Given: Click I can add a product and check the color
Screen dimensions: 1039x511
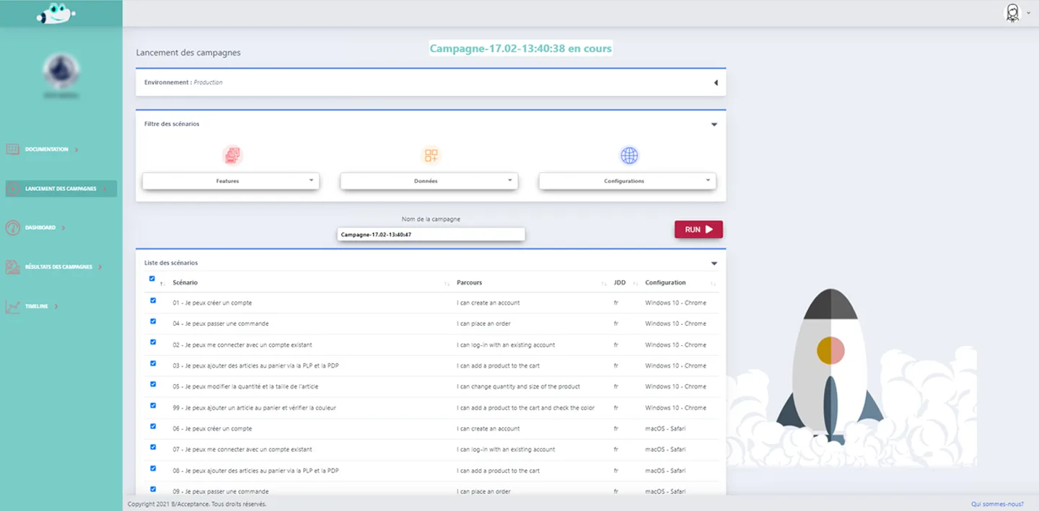Looking at the screenshot, I should pos(526,408).
